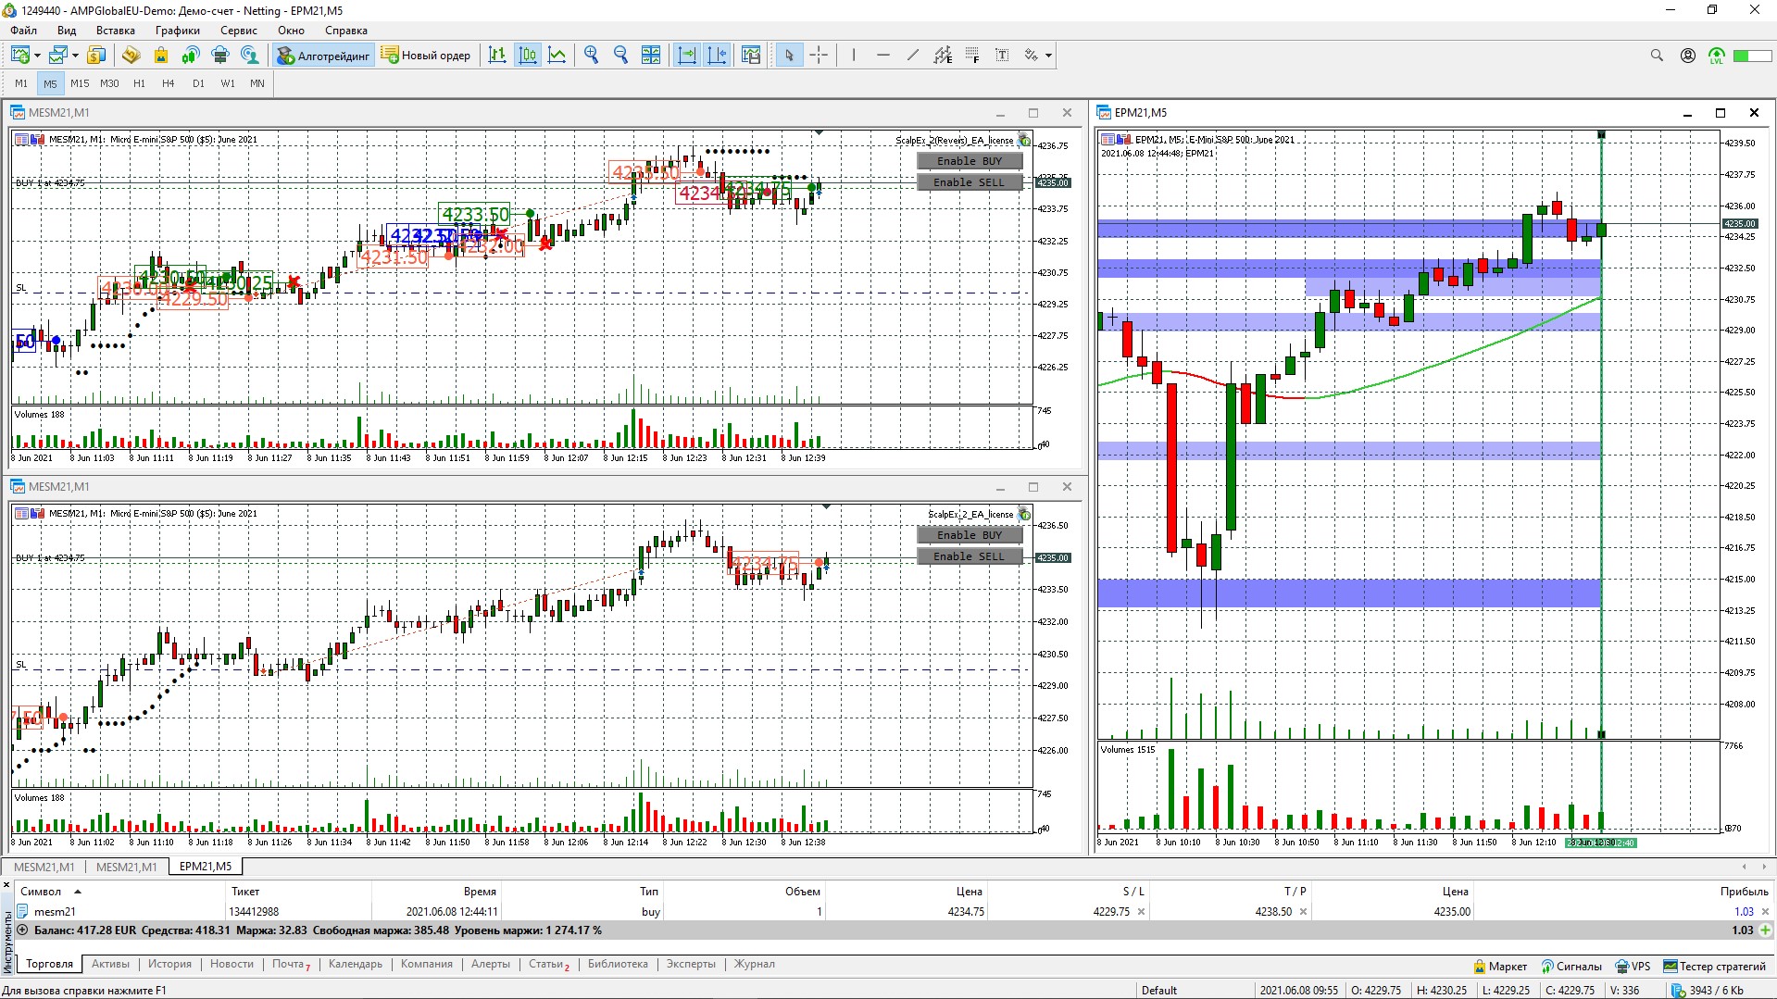Select the crosshair tool
1777x999 pixels.
tap(819, 56)
